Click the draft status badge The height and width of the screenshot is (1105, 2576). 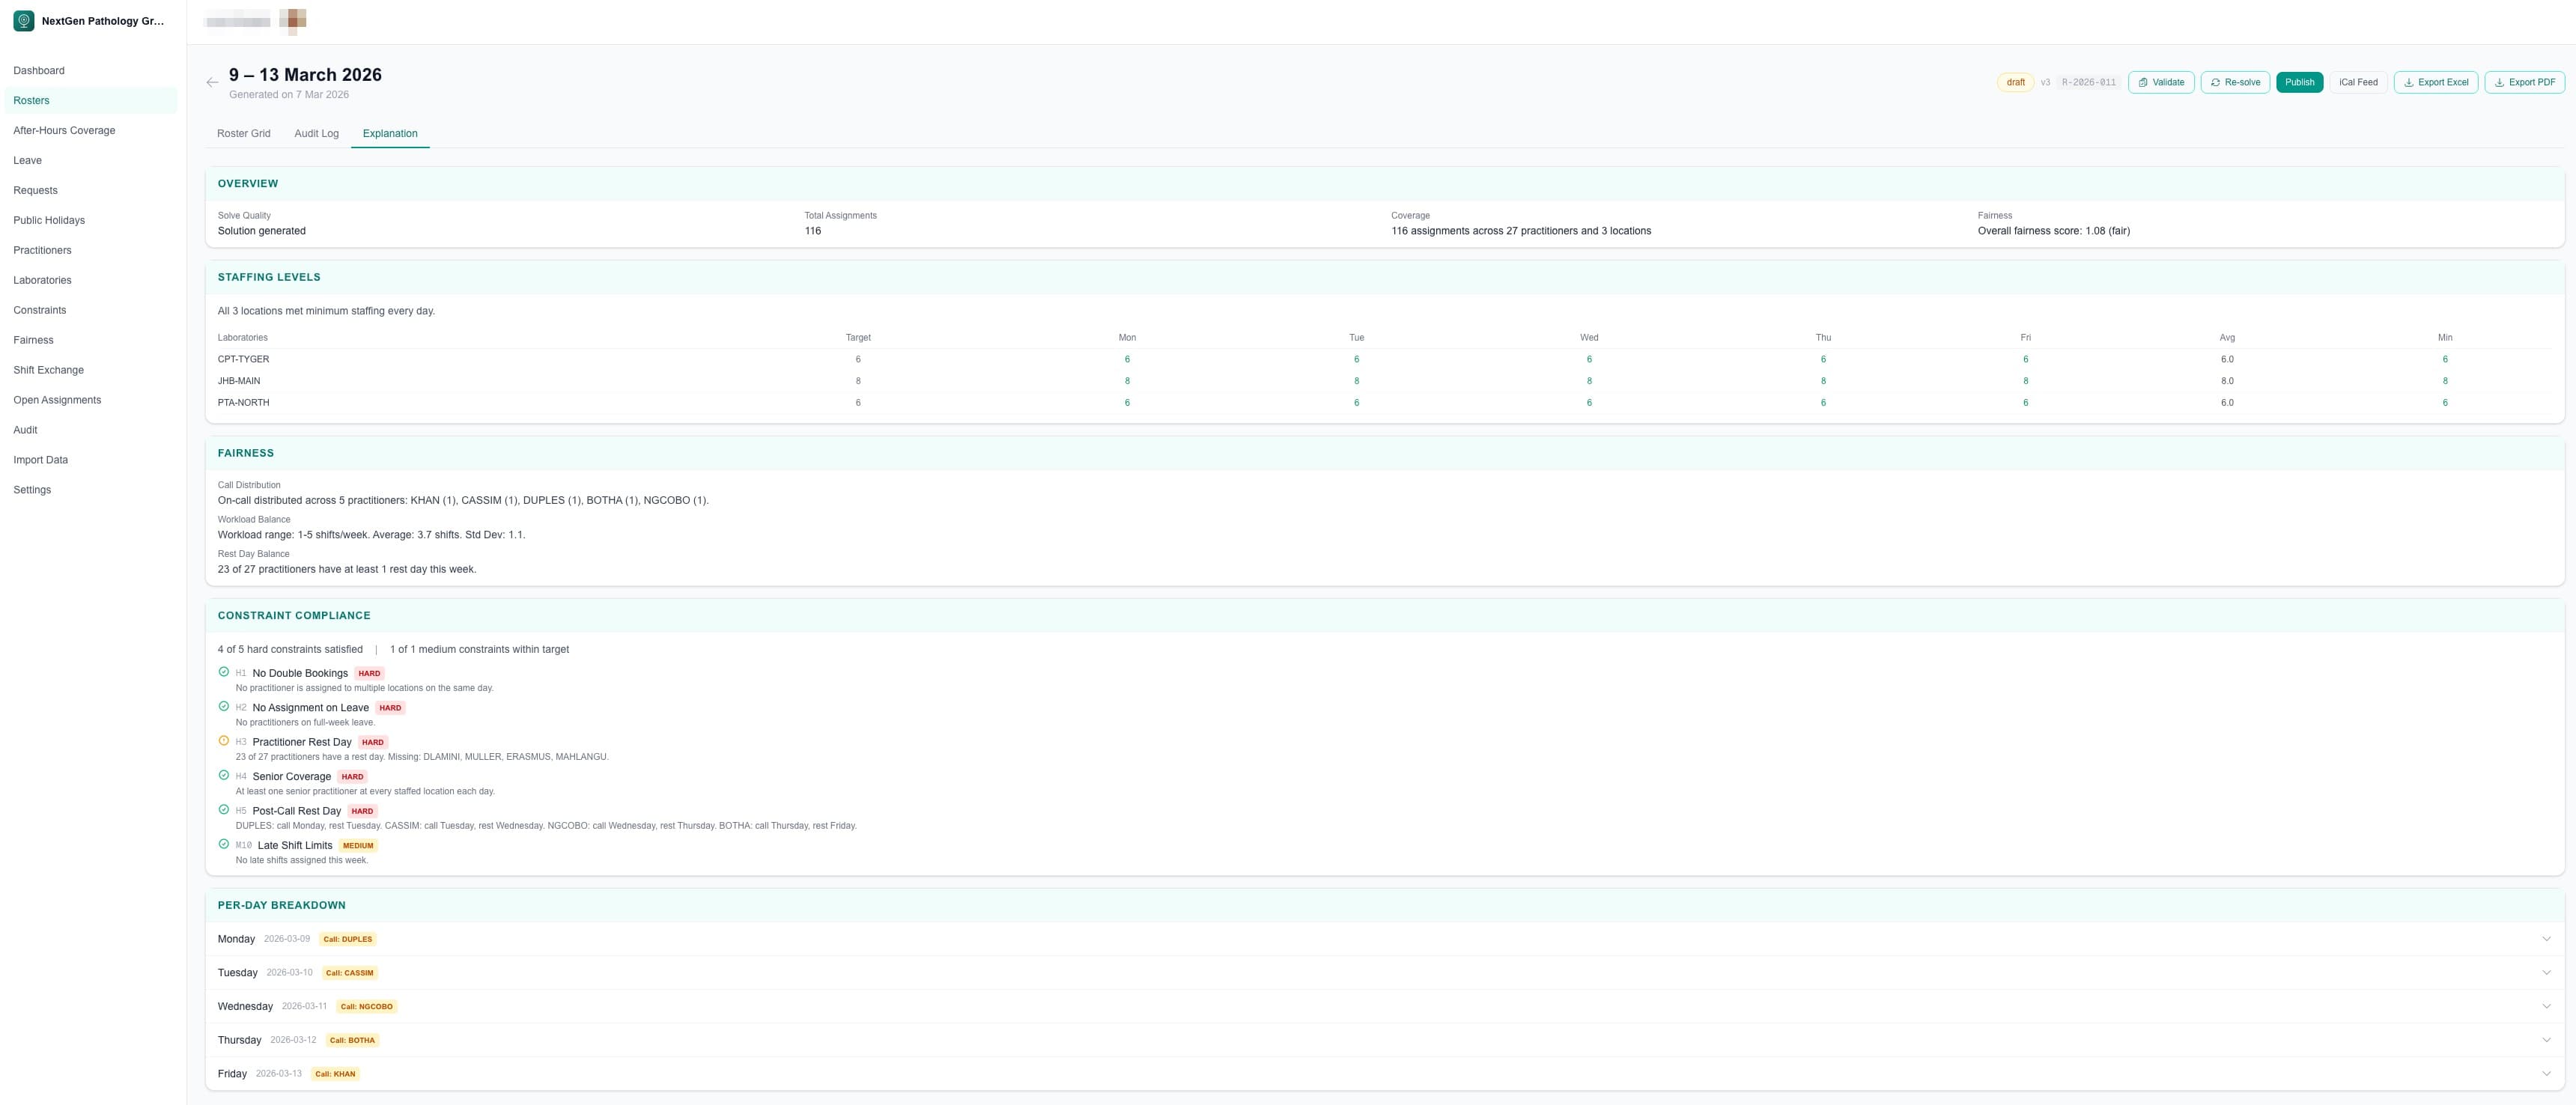[2015, 83]
